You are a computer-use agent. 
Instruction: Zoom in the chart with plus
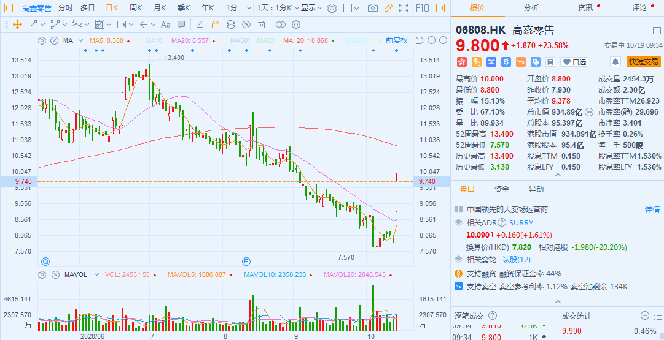(x=443, y=40)
